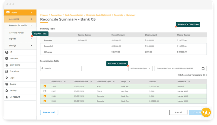Go to Bank Reconciliation breadcrumb

pyautogui.click(x=74, y=15)
